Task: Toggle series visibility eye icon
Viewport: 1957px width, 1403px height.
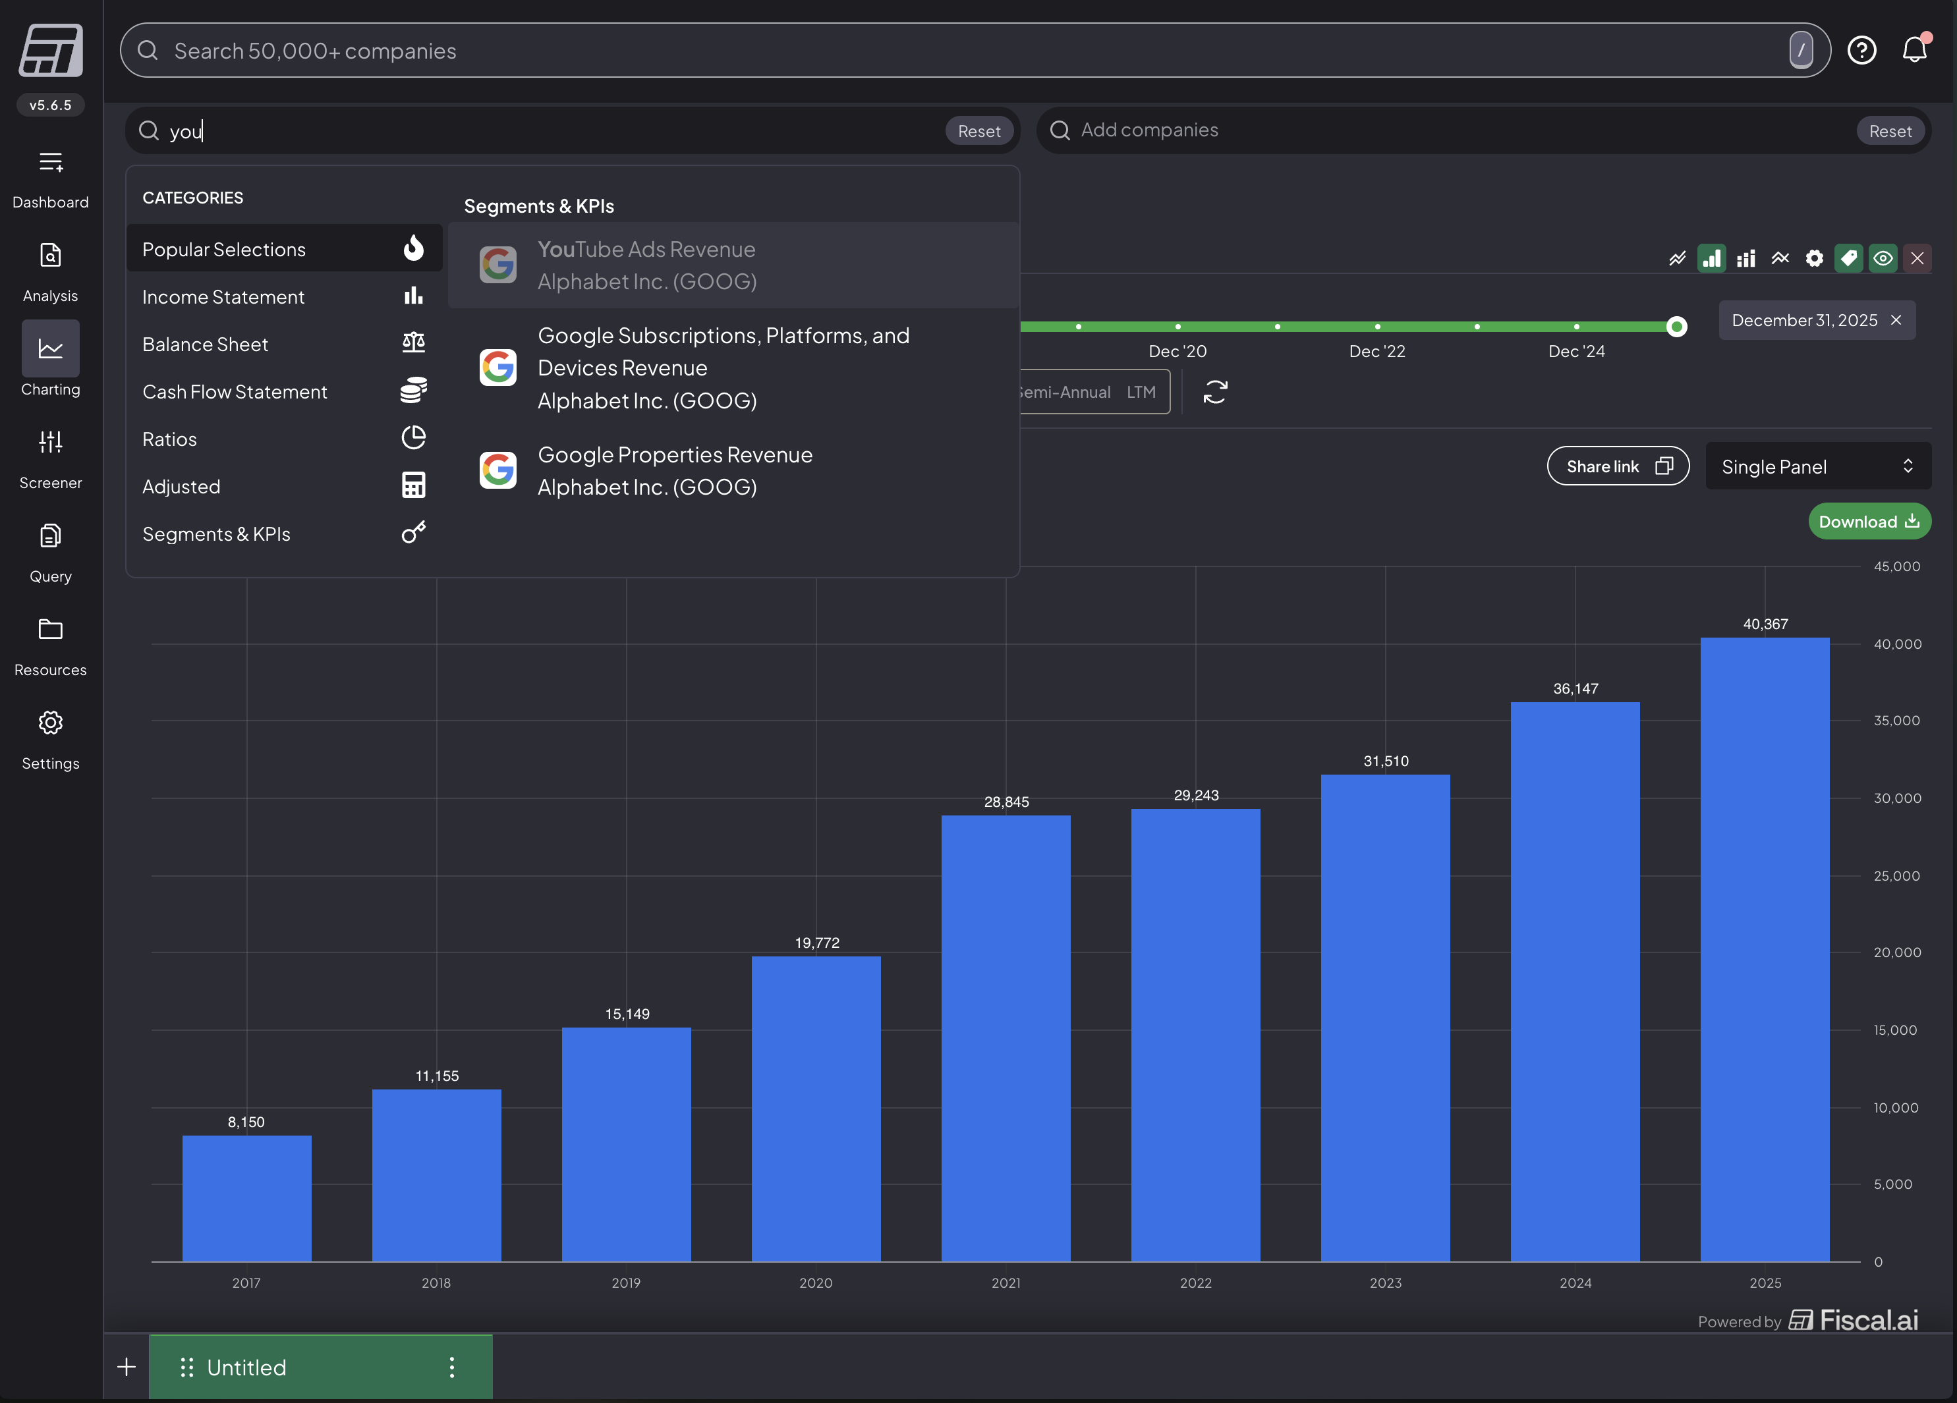Action: point(1883,258)
